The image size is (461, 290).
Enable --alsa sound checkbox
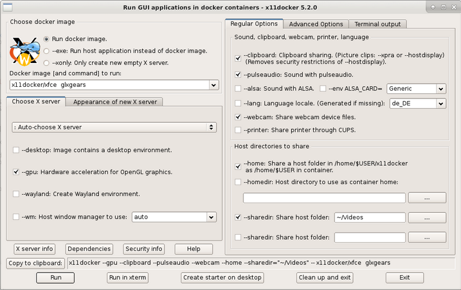239,88
